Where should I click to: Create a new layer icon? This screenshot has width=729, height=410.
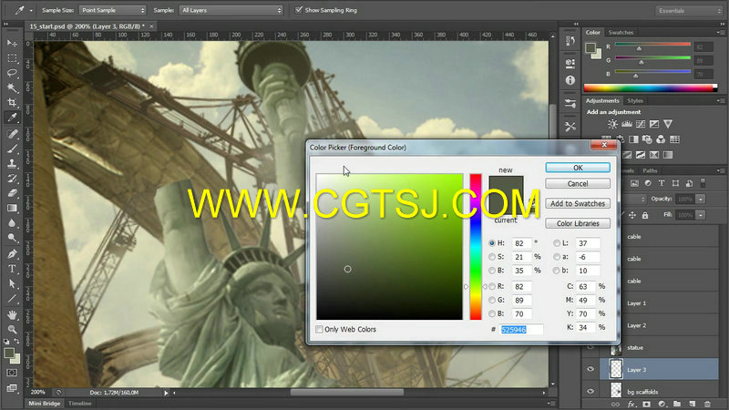(x=693, y=404)
